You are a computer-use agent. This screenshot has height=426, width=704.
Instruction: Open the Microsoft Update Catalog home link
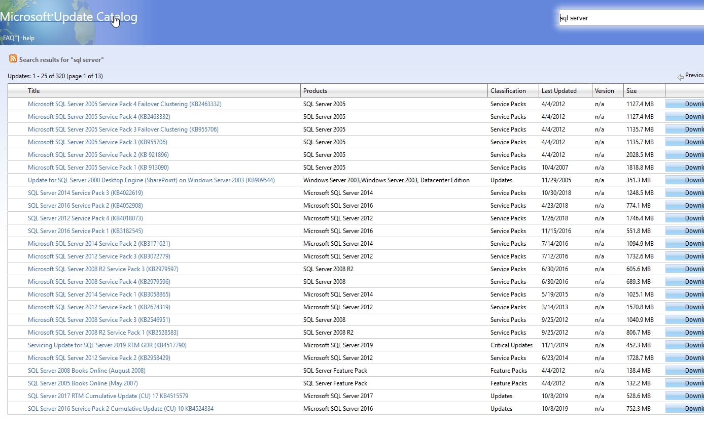click(x=68, y=17)
